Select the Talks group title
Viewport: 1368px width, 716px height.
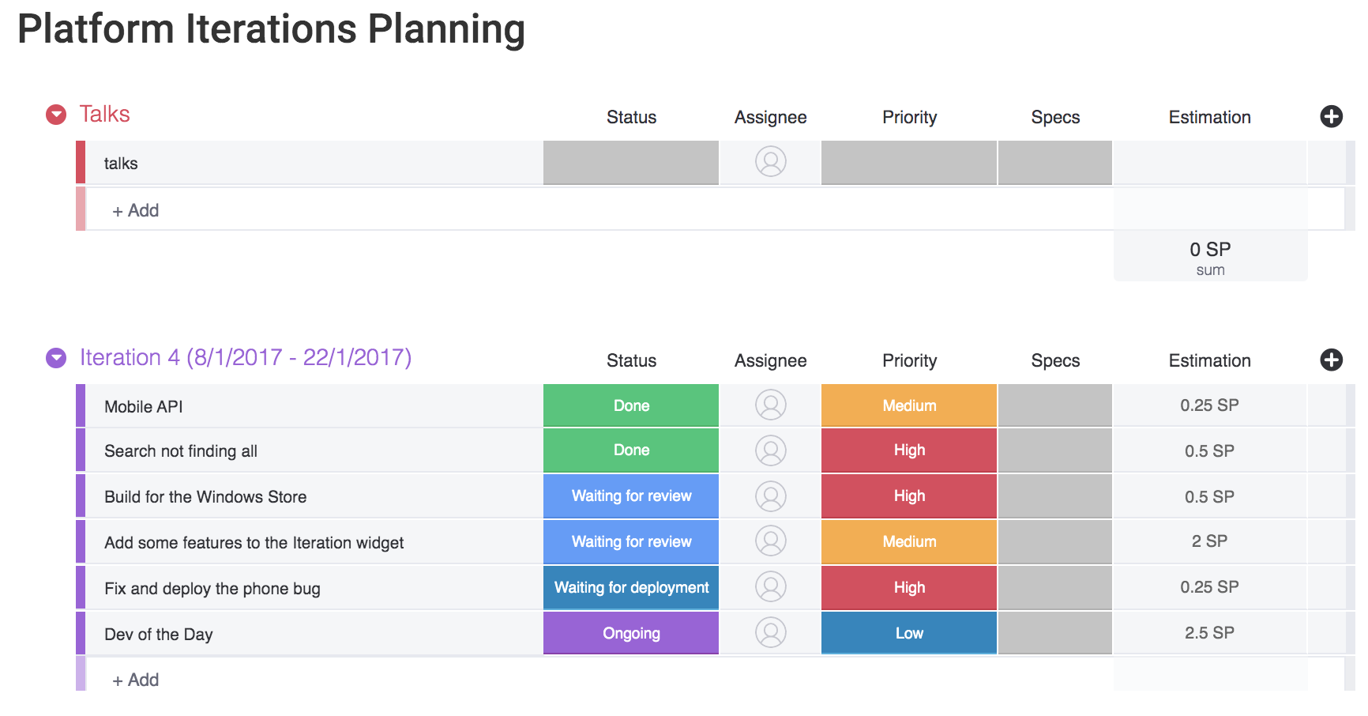tap(104, 115)
